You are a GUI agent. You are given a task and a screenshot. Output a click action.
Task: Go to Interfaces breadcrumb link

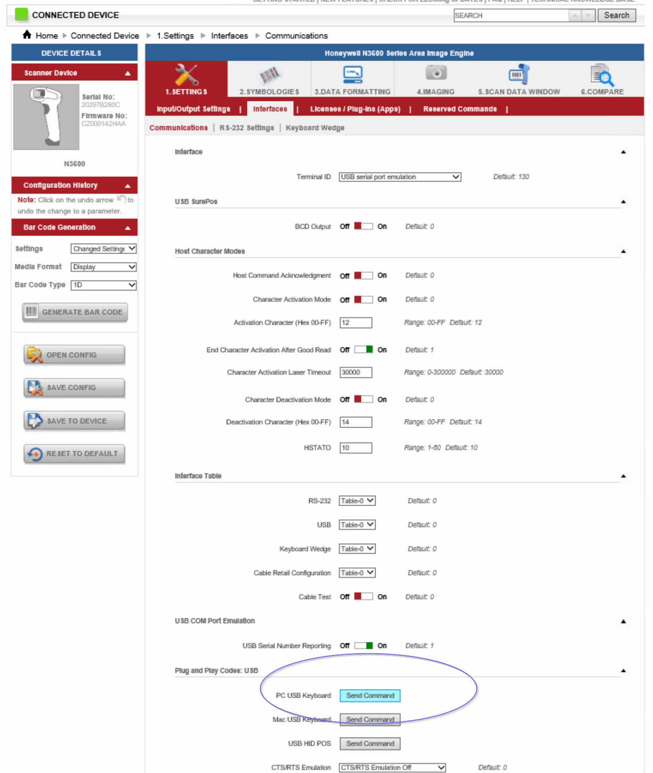pos(229,35)
